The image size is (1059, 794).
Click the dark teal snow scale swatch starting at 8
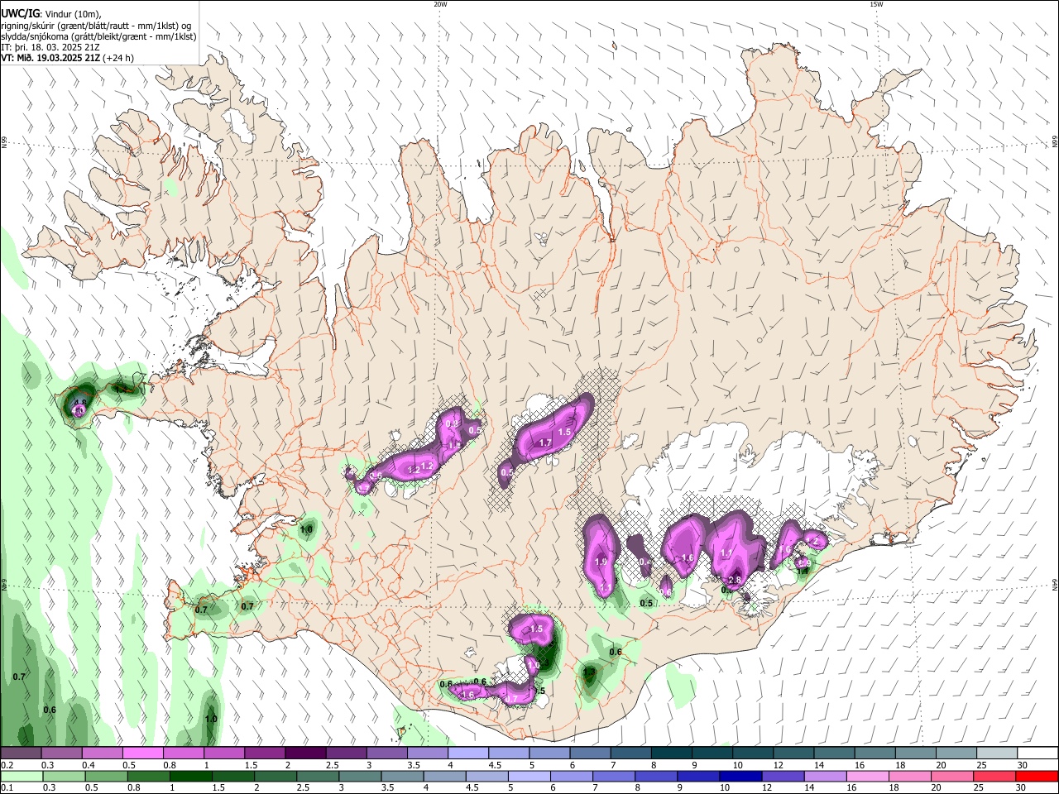(672, 753)
